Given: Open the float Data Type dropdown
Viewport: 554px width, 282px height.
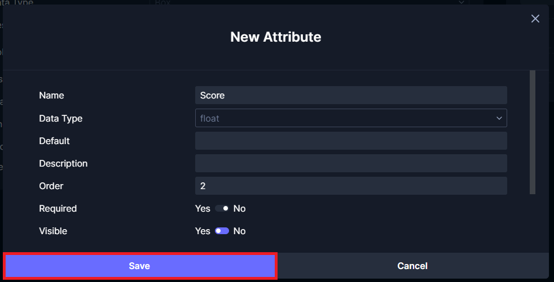Looking at the screenshot, I should click(x=351, y=118).
